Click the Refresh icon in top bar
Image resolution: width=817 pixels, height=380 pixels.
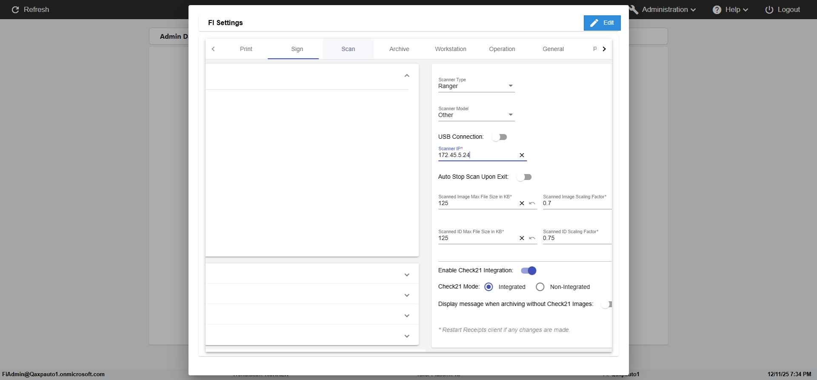point(15,10)
